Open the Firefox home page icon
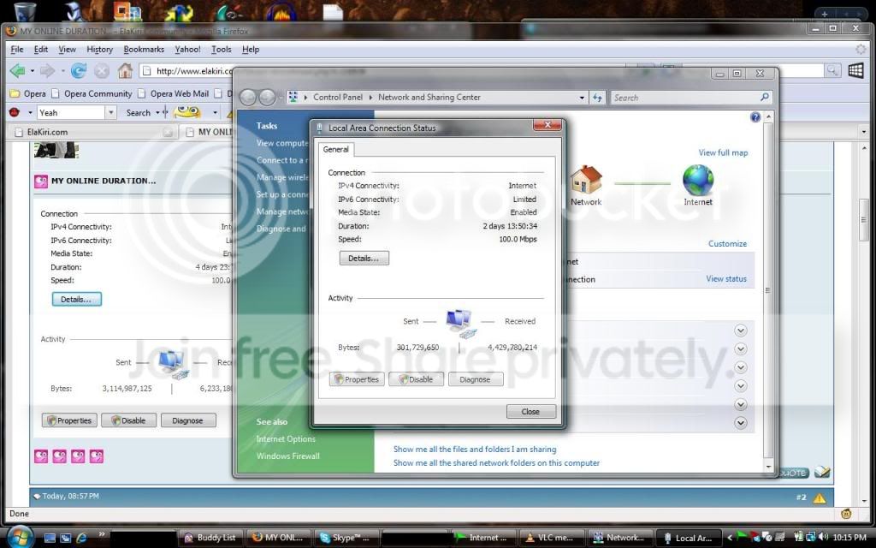Image resolution: width=876 pixels, height=548 pixels. [125, 70]
